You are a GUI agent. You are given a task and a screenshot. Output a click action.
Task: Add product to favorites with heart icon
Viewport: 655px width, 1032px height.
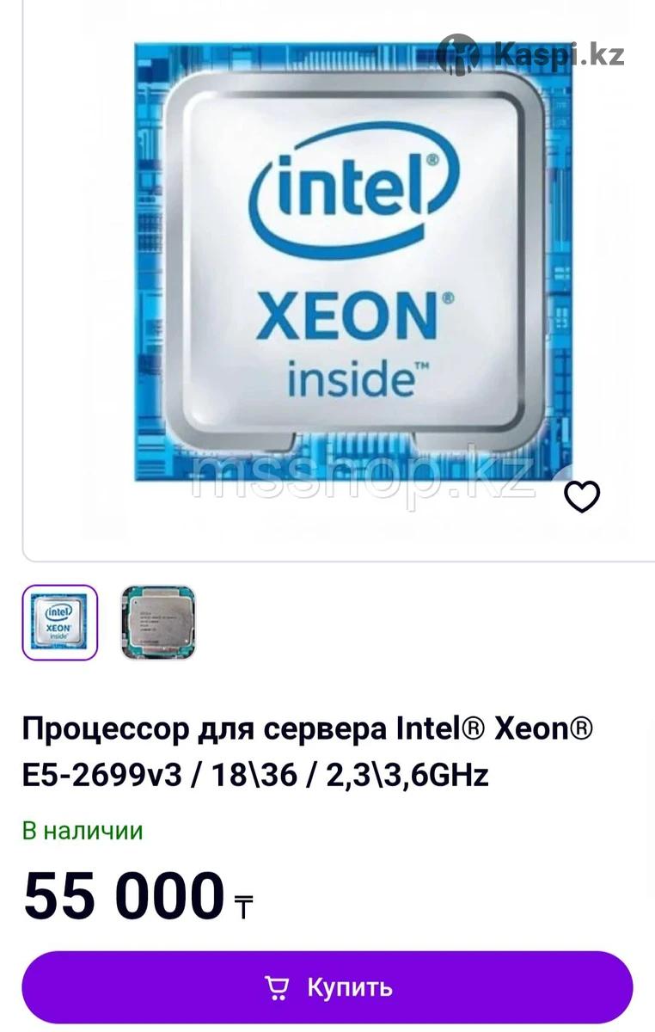tap(582, 496)
